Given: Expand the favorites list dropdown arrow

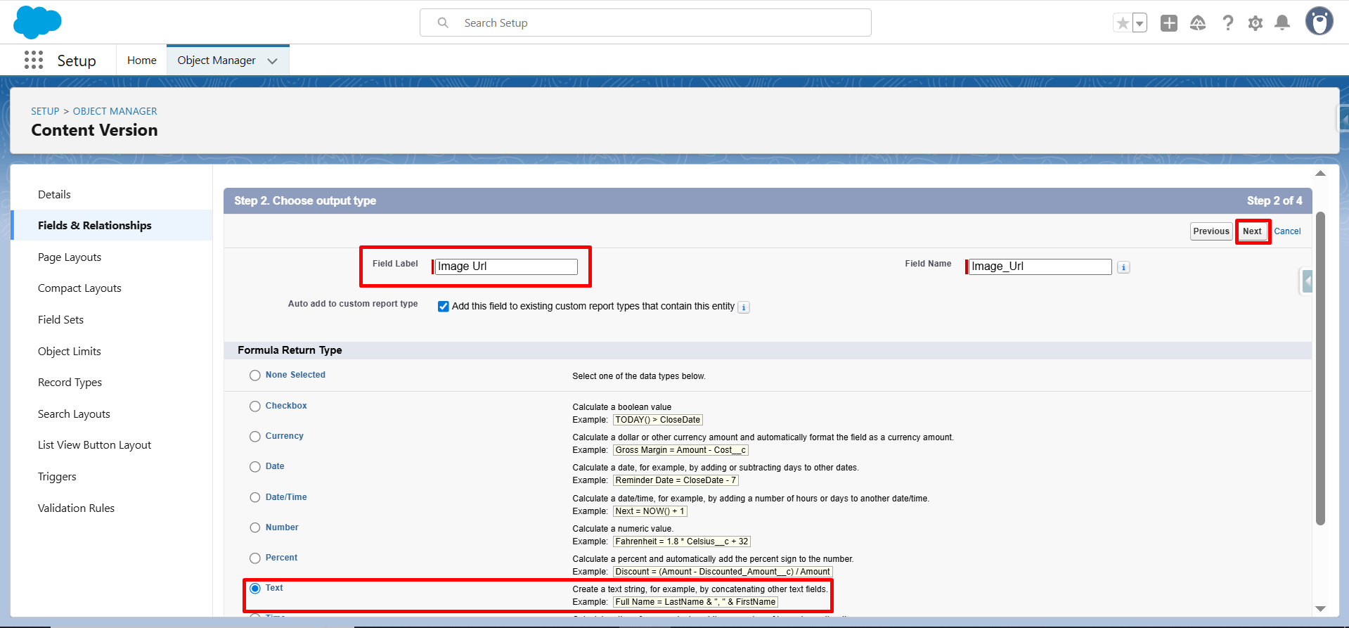Looking at the screenshot, I should coord(1140,23).
